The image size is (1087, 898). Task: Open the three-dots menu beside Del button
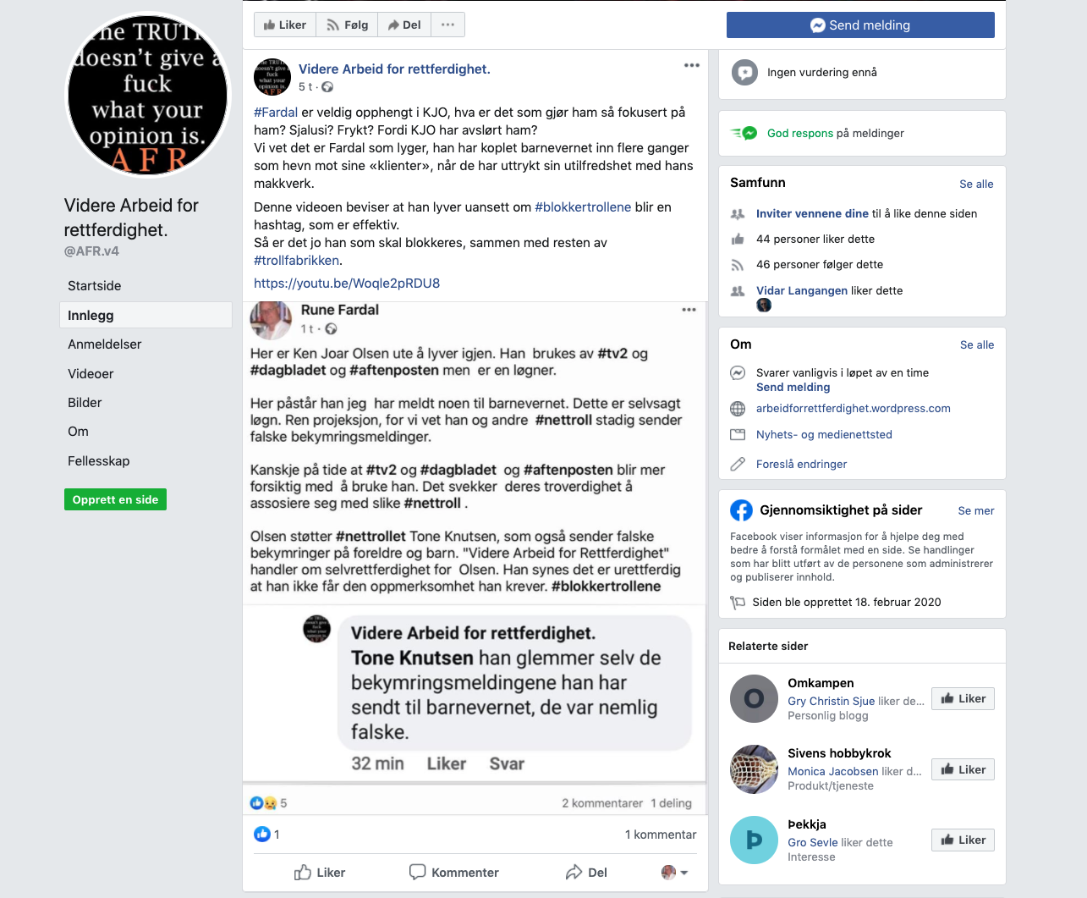[447, 25]
